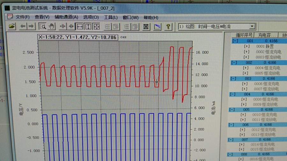The width and height of the screenshot is (287, 161).
Task: Collapse cycle 002 in the tree
Action: (234, 63)
